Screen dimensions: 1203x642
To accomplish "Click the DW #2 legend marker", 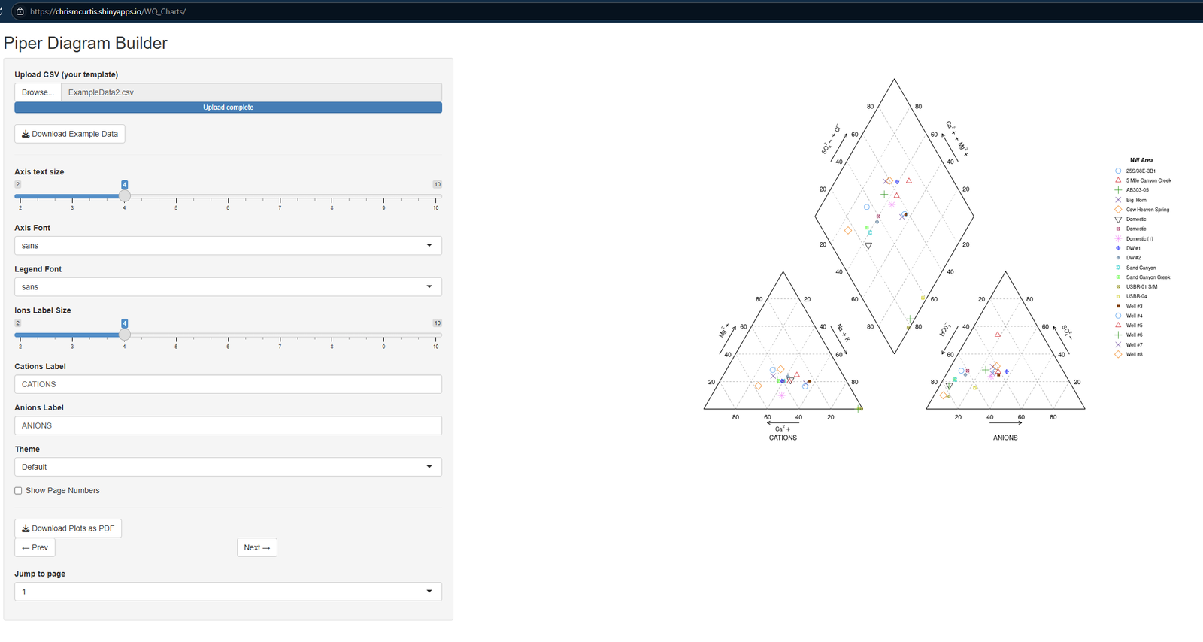I will click(1118, 258).
